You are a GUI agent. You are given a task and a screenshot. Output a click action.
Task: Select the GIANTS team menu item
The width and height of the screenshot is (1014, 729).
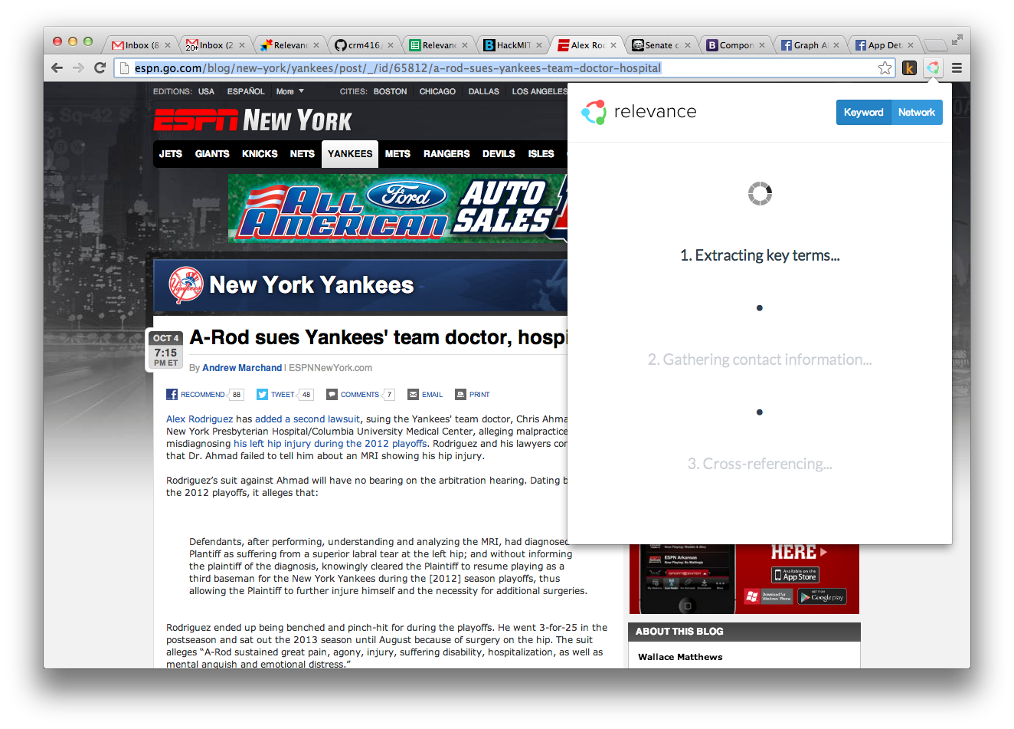point(212,154)
